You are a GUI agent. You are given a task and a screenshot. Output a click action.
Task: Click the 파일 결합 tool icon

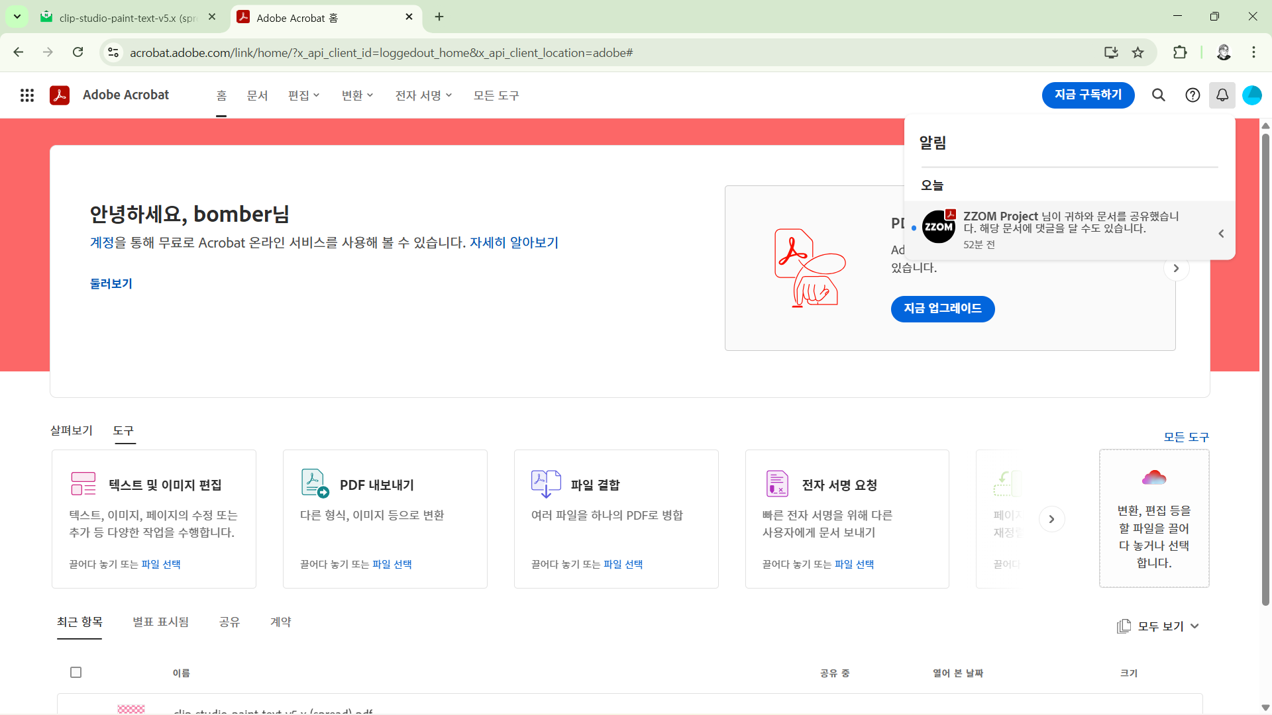click(546, 483)
